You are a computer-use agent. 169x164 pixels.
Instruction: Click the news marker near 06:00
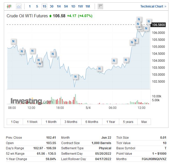tap(114, 61)
